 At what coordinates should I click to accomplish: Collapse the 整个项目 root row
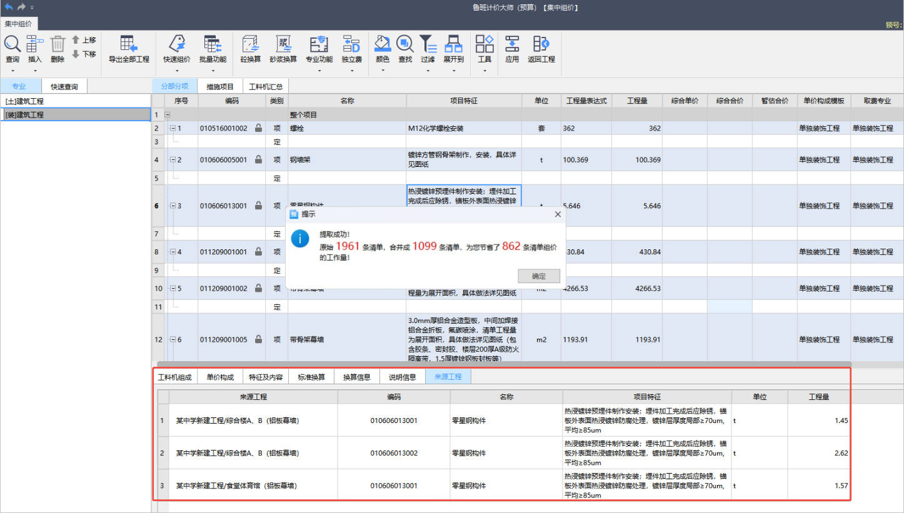pos(167,115)
